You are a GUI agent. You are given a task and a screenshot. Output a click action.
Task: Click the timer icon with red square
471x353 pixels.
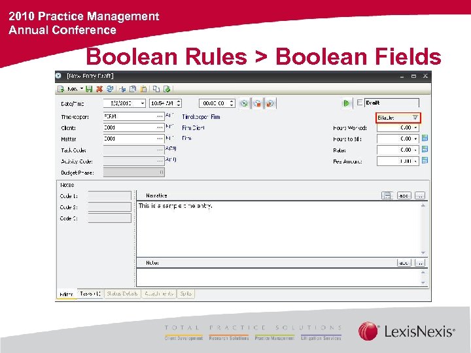tap(257, 103)
